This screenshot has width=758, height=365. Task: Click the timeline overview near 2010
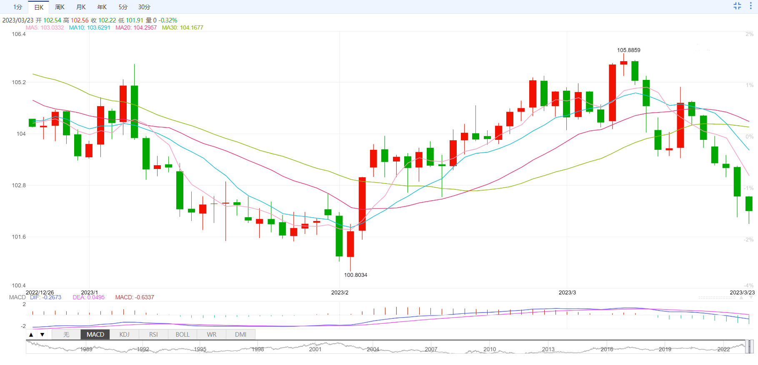490,349
